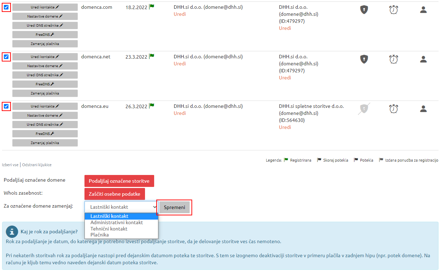Open FreeDNS for domenca.com
Viewport: 441px width, 273px height.
coord(45,34)
